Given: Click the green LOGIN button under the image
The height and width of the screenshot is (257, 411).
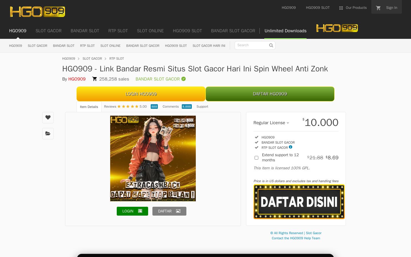Looking at the screenshot, I should click(x=132, y=211).
